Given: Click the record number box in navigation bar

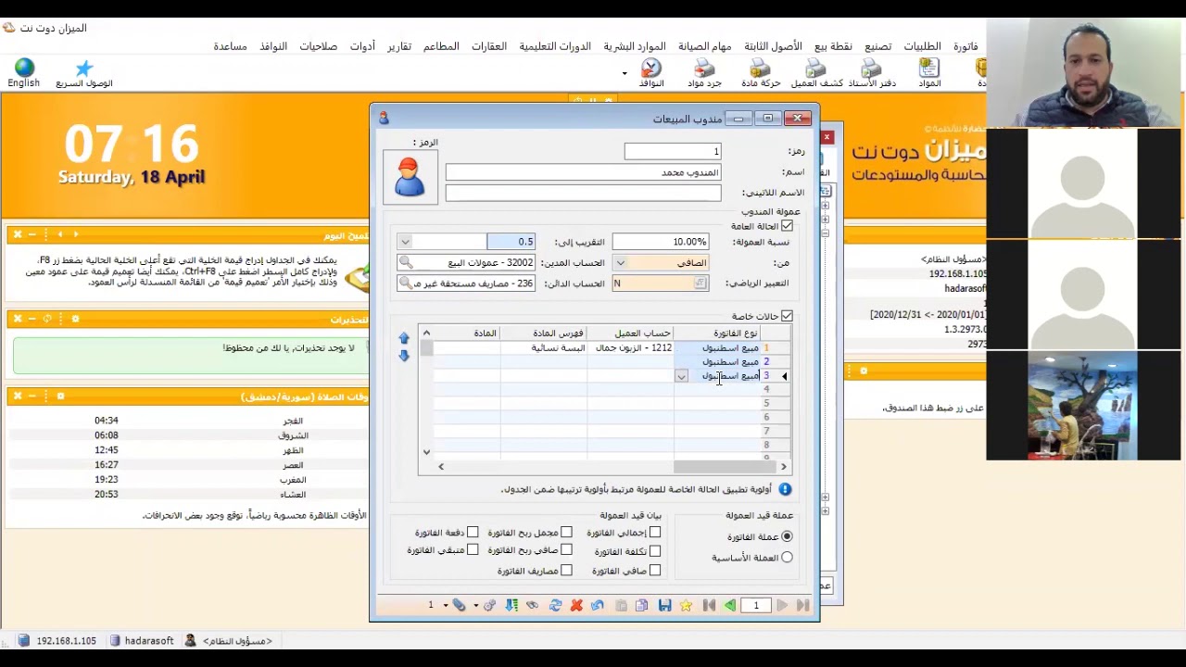Looking at the screenshot, I should click(755, 606).
